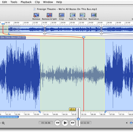Open the Tools menu
The width and height of the screenshot is (133, 133).
[14, 2]
